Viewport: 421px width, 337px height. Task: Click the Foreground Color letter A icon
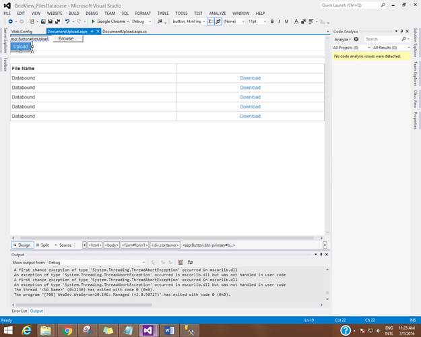tap(296, 21)
